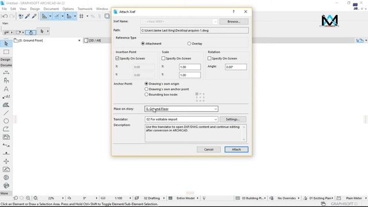Click the Path text field

click(194, 30)
